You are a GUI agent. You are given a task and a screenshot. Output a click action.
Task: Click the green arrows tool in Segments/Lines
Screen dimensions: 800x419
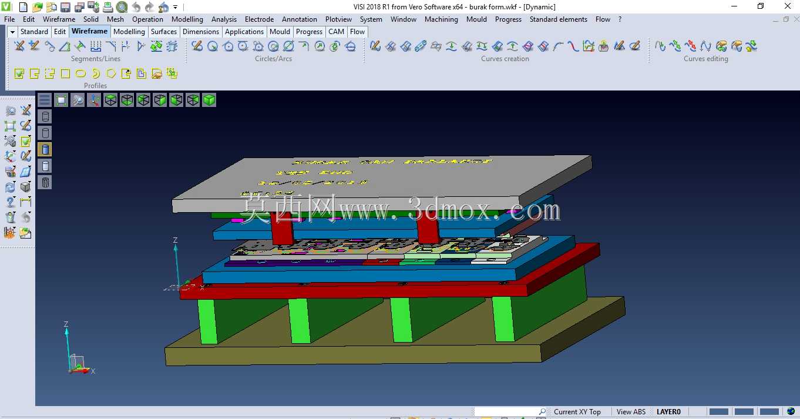coord(156,46)
